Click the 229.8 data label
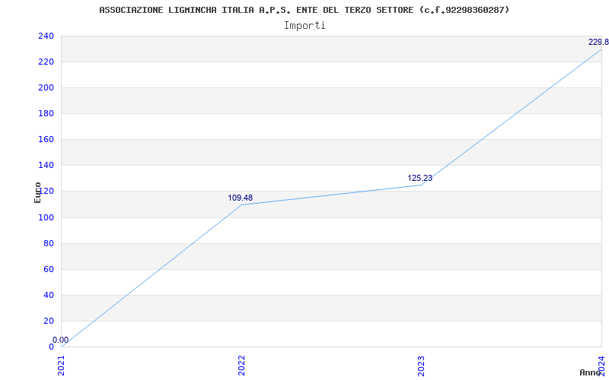 (598, 43)
